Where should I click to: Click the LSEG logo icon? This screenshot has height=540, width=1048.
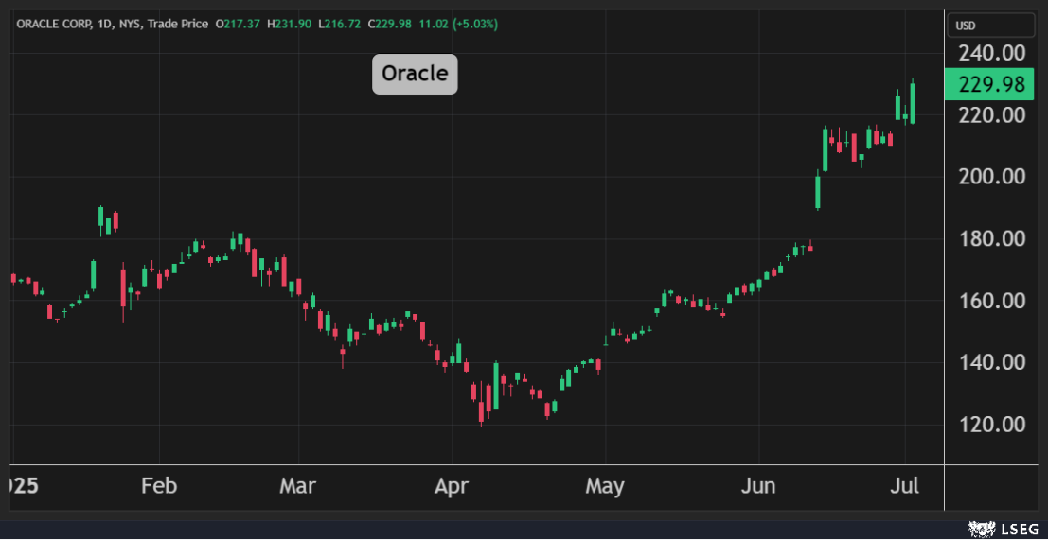pos(980,529)
